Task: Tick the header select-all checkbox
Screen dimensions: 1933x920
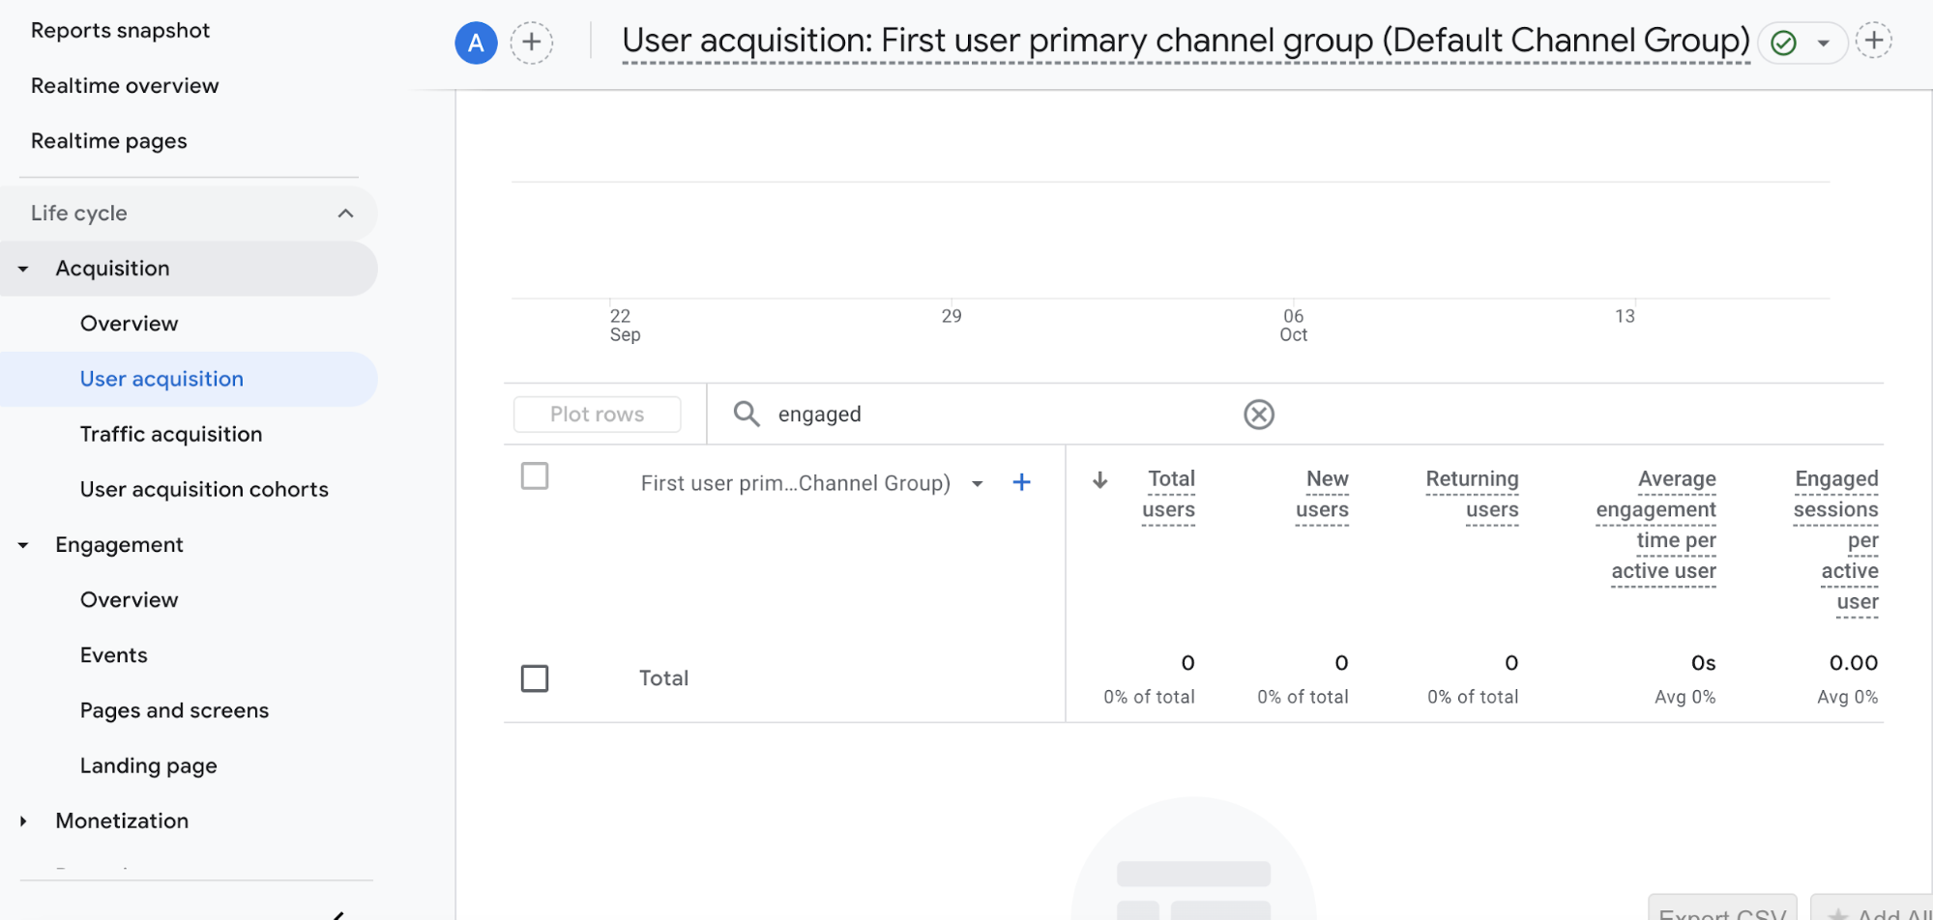Action: tap(535, 475)
